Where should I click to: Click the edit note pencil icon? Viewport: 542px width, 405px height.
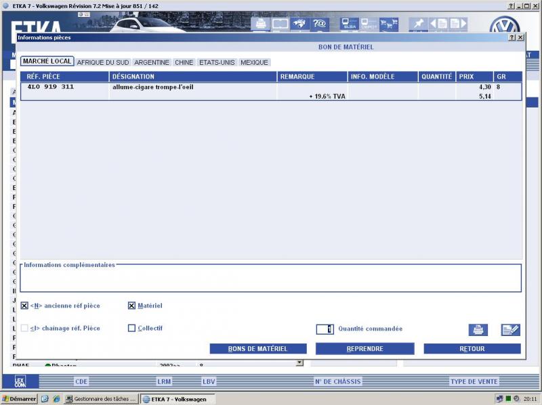pyautogui.click(x=511, y=330)
